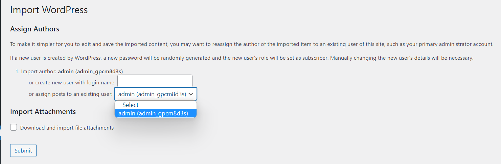Click the 'or create new user with login name' label
Viewport: 501px width, 164px height.
point(72,83)
